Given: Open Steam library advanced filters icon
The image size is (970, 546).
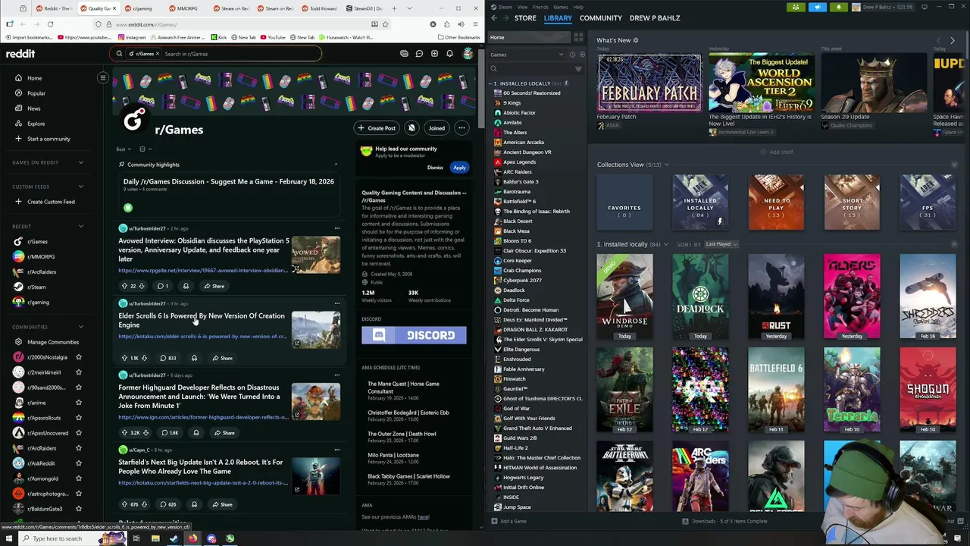Looking at the screenshot, I should coord(578,69).
